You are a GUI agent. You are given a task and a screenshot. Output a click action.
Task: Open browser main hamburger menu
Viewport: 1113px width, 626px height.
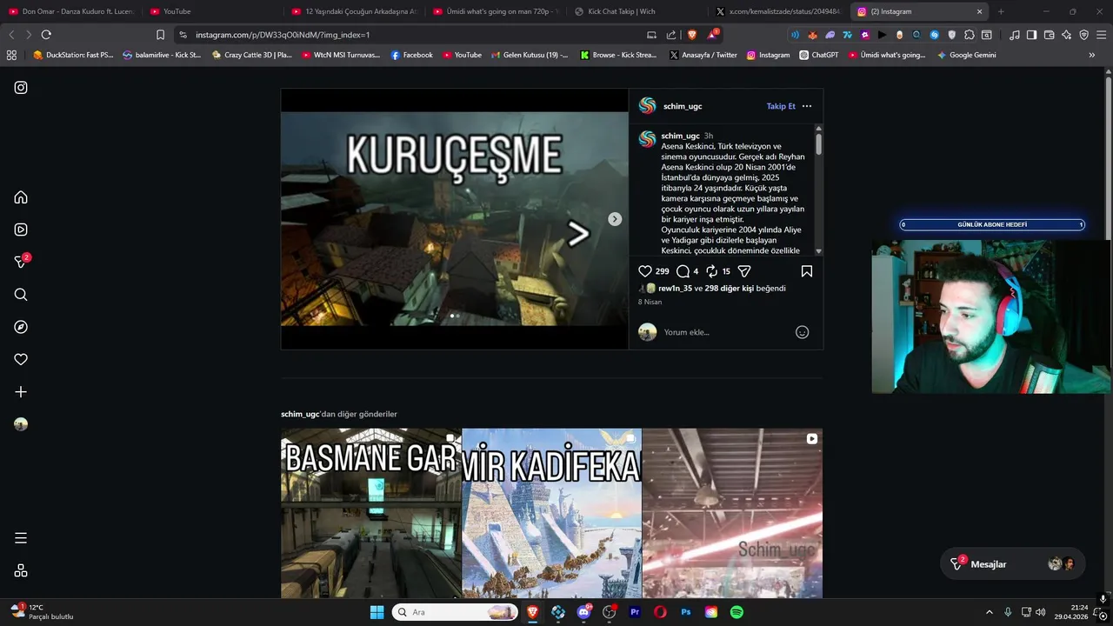pyautogui.click(x=1101, y=35)
